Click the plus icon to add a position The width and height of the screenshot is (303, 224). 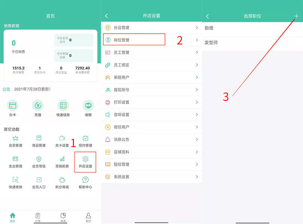(296, 16)
